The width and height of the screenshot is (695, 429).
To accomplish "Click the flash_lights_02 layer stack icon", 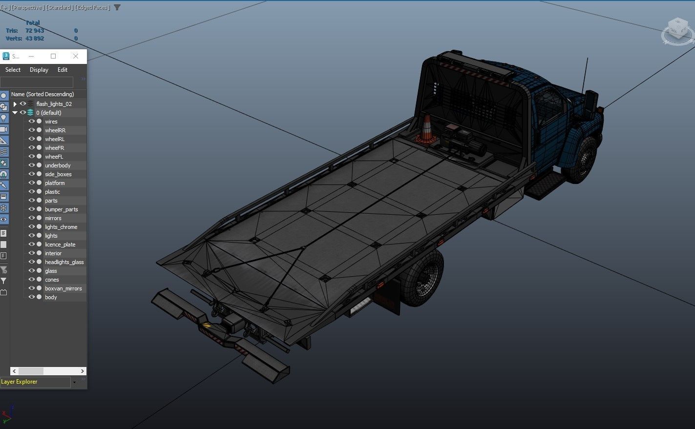I will (31, 104).
